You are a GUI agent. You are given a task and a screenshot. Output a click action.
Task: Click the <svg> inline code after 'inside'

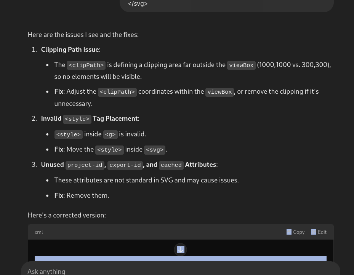point(154,150)
